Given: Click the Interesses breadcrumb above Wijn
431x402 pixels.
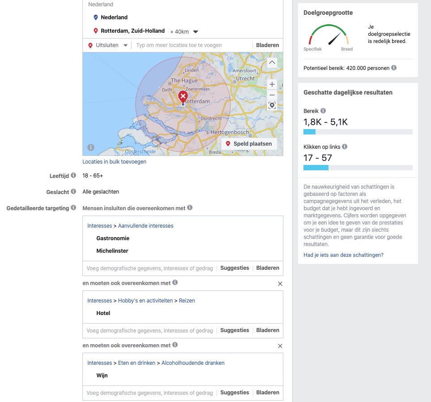Looking at the screenshot, I should (x=99, y=363).
